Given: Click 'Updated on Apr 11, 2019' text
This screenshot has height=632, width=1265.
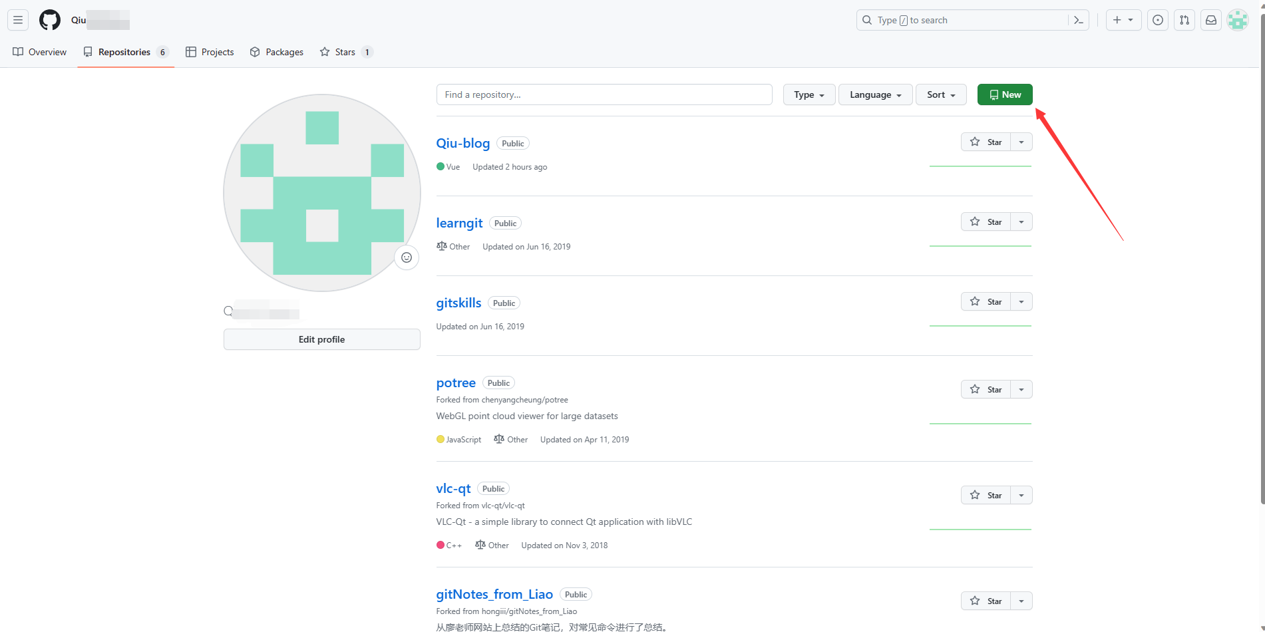Looking at the screenshot, I should (x=584, y=440).
